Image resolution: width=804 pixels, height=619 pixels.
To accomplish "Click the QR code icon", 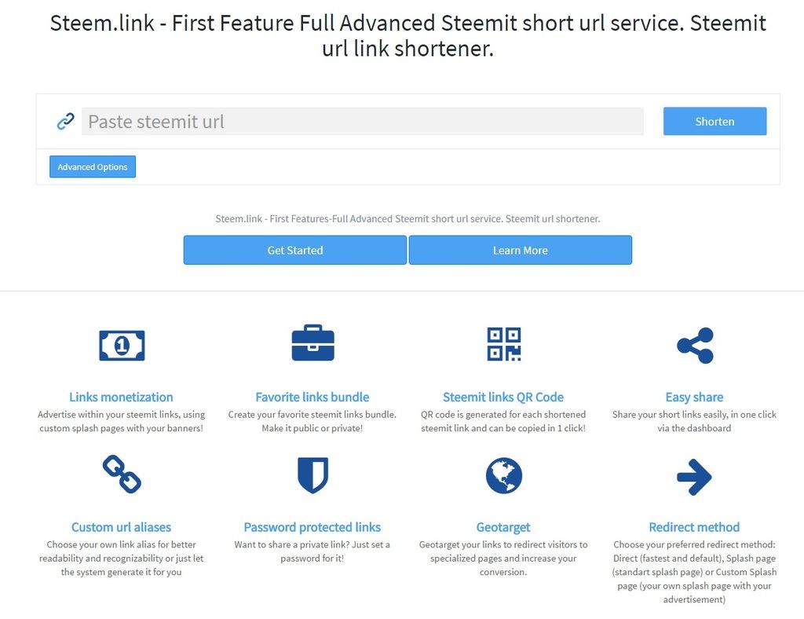I will (x=503, y=344).
